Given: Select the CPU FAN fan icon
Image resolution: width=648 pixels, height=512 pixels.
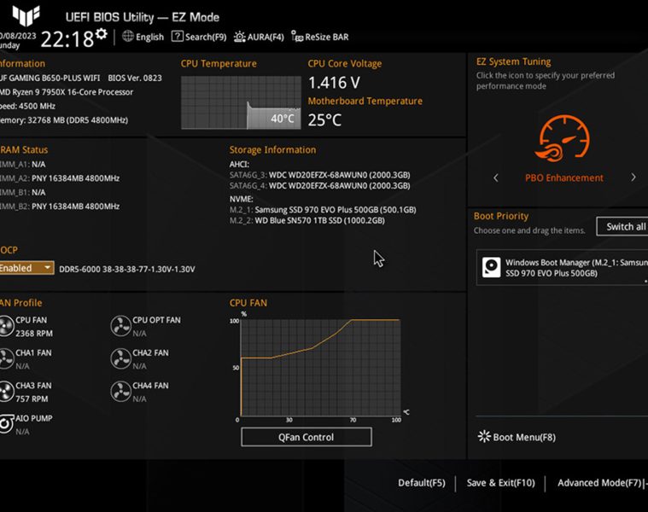Looking at the screenshot, I should click(6, 326).
